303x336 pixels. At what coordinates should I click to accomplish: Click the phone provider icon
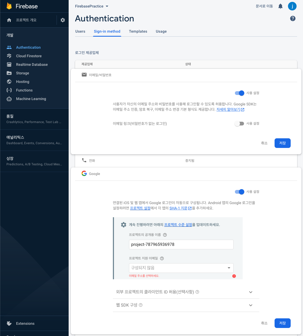[84, 160]
